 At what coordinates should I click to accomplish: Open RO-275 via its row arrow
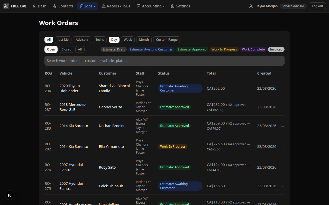282,186
